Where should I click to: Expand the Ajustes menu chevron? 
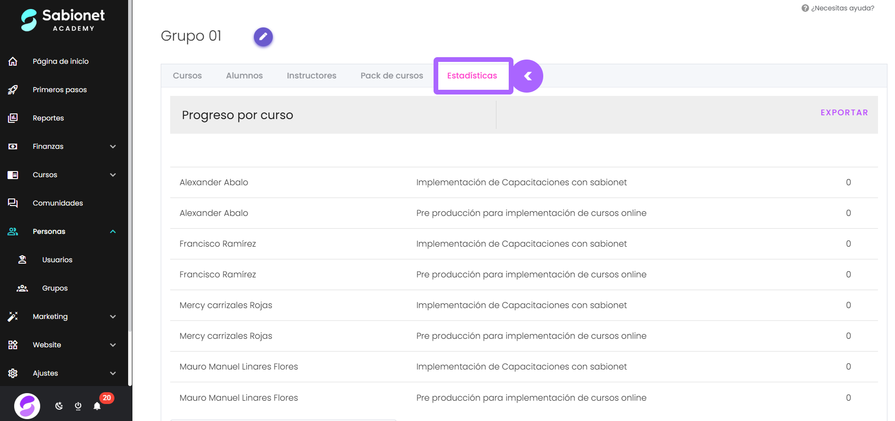(113, 373)
